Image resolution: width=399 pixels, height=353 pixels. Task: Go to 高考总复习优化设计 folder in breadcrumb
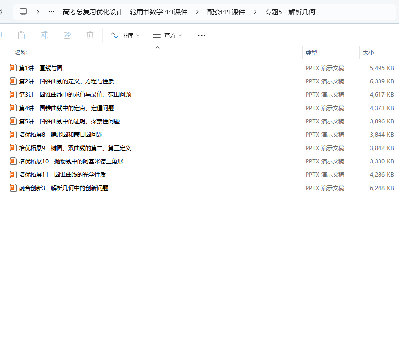click(x=125, y=12)
